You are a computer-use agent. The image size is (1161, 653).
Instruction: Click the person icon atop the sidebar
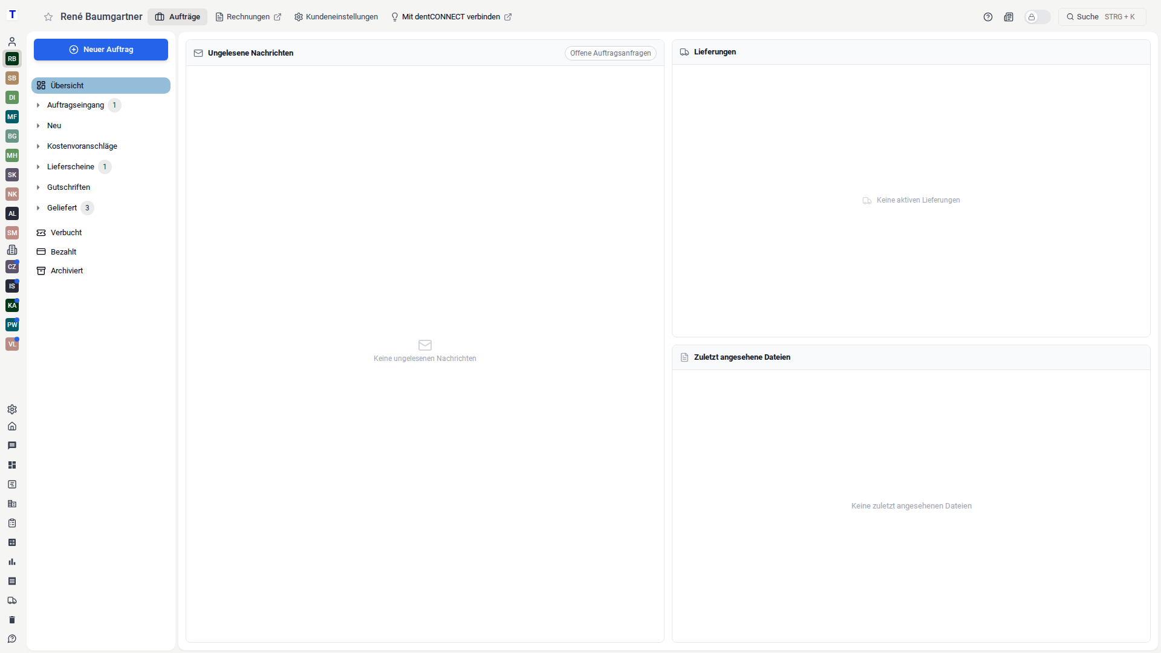(12, 42)
